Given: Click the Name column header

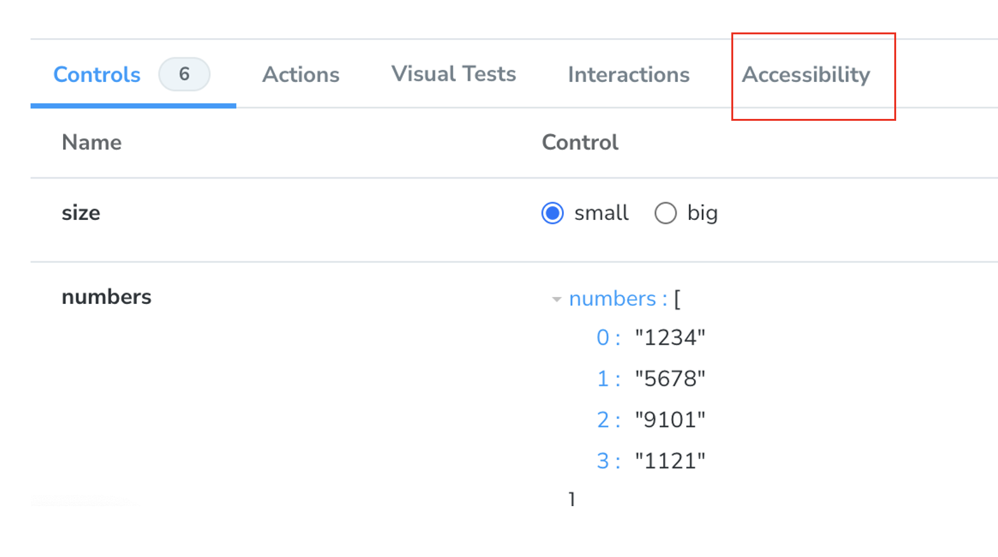Looking at the screenshot, I should point(92,142).
